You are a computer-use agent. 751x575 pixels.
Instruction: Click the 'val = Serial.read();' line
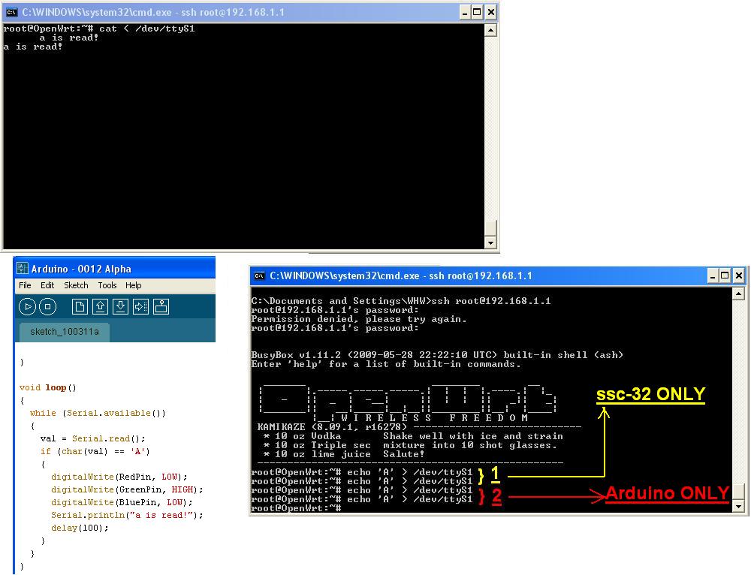pyautogui.click(x=93, y=438)
